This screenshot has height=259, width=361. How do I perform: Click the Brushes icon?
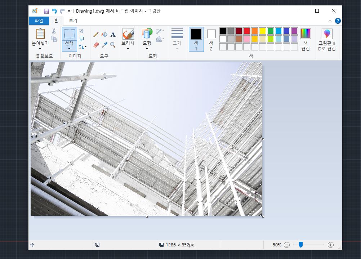point(128,34)
